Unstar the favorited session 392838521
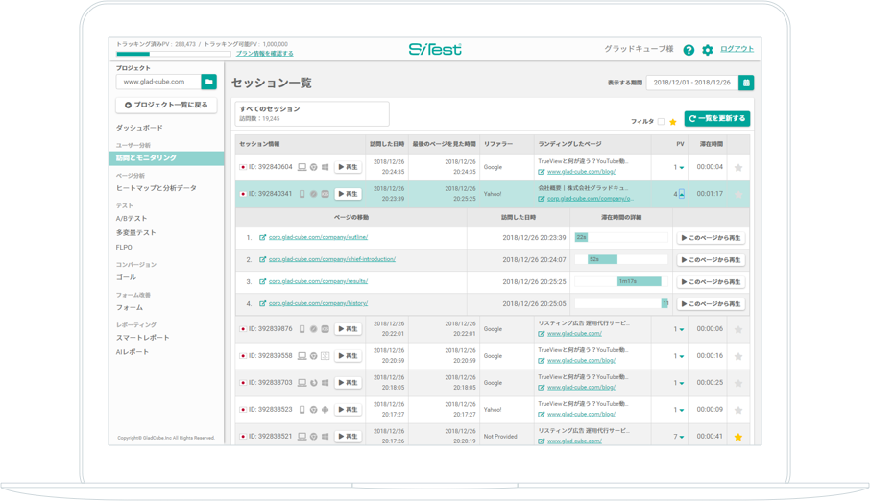This screenshot has width=870, height=501. (738, 437)
